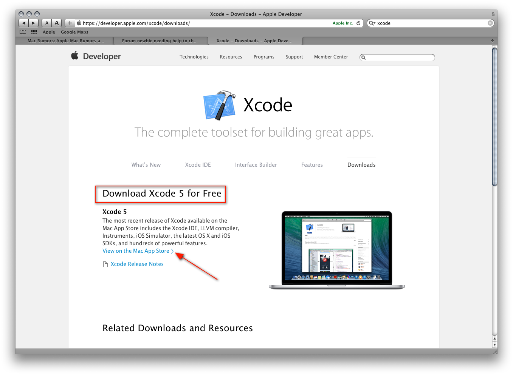Click the URL address field
The height and width of the screenshot is (375, 513).
coord(219,23)
